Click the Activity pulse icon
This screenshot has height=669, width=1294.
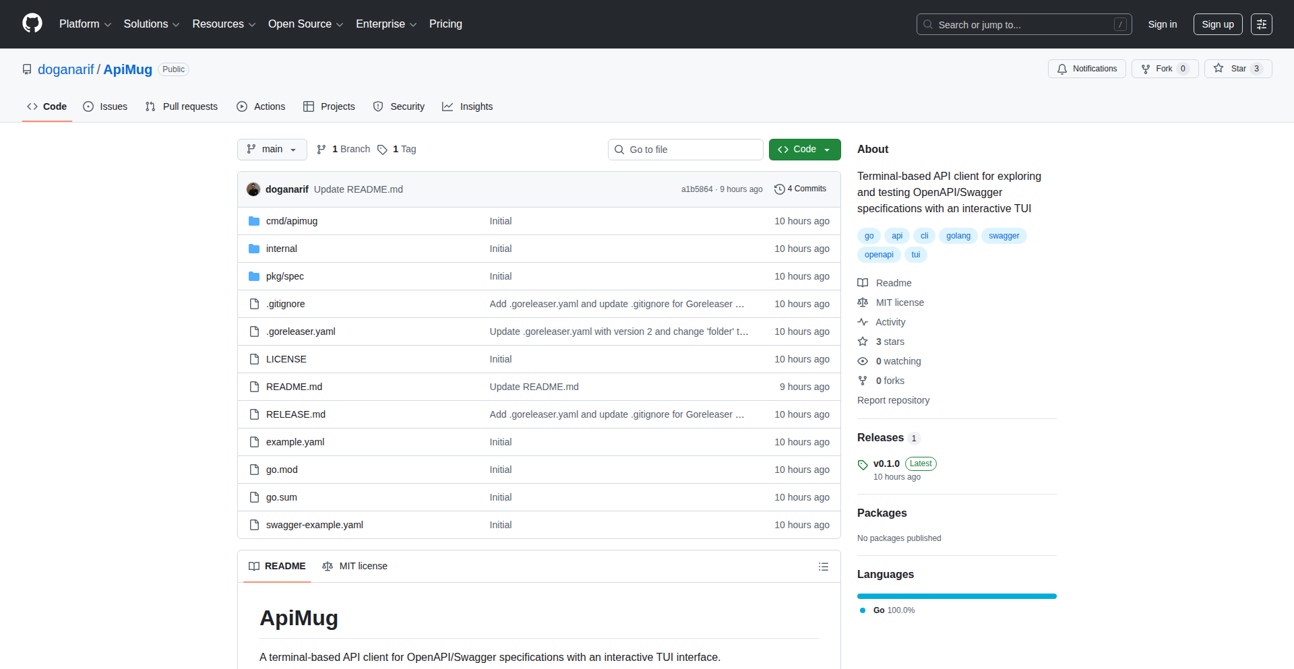point(863,322)
